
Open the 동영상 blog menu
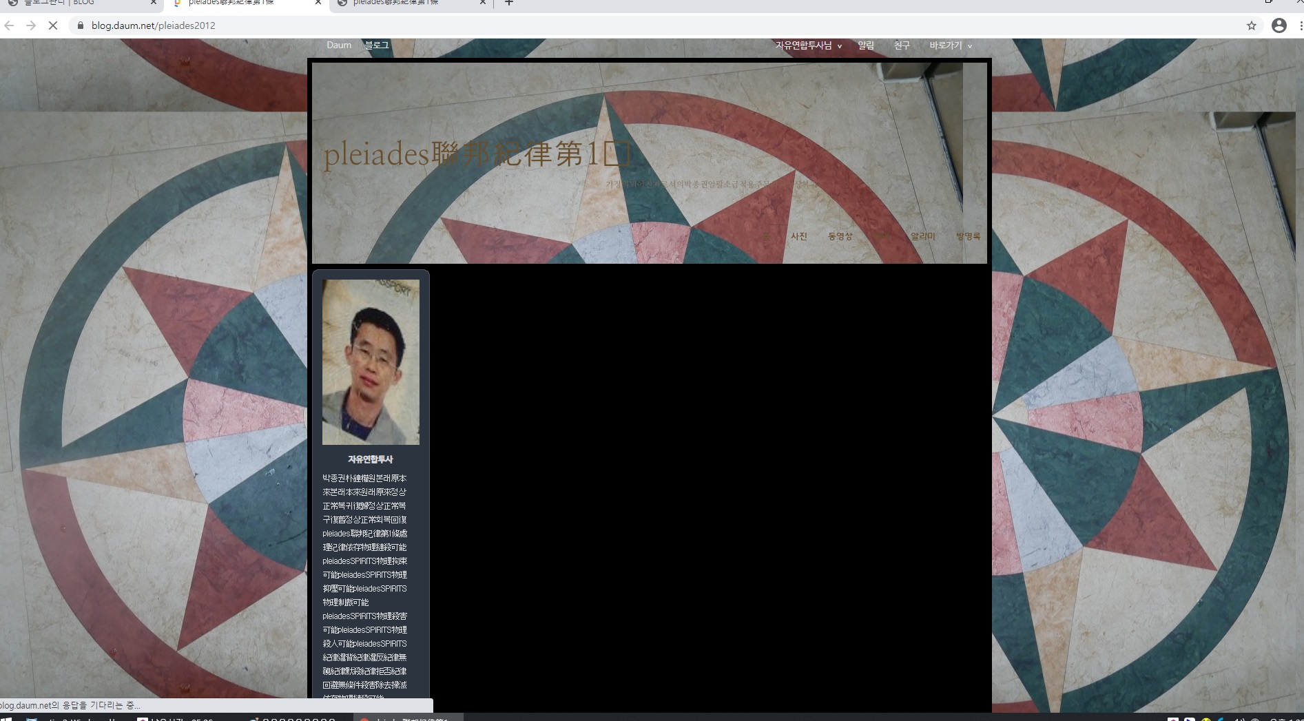(x=840, y=236)
